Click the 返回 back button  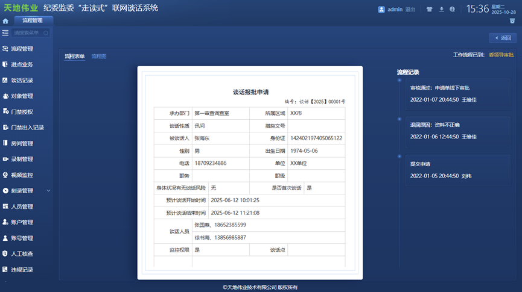(503, 38)
